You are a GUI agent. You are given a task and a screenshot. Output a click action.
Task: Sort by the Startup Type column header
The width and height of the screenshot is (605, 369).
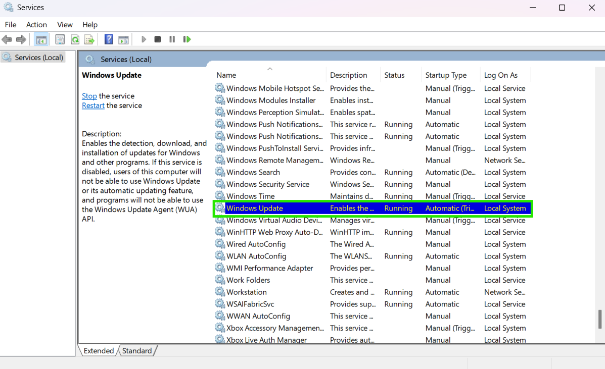pyautogui.click(x=451, y=75)
